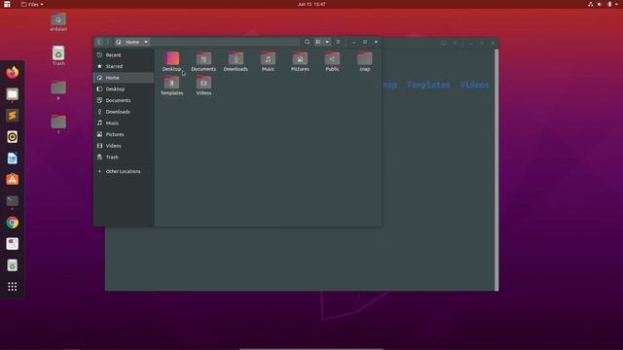
Task: Select the Music folder icon in the file grid
Action: (x=268, y=58)
